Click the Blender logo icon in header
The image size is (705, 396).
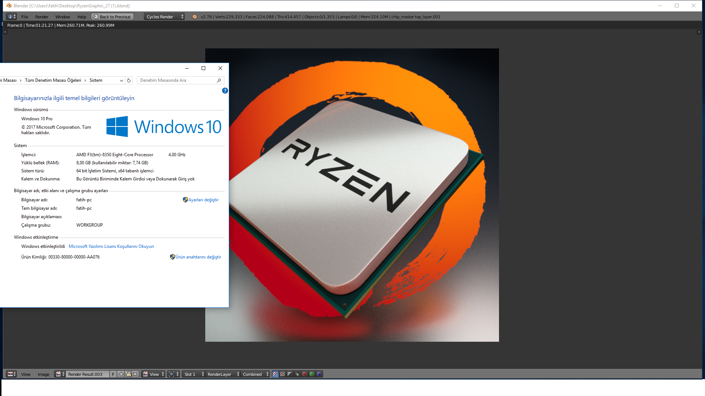194,16
